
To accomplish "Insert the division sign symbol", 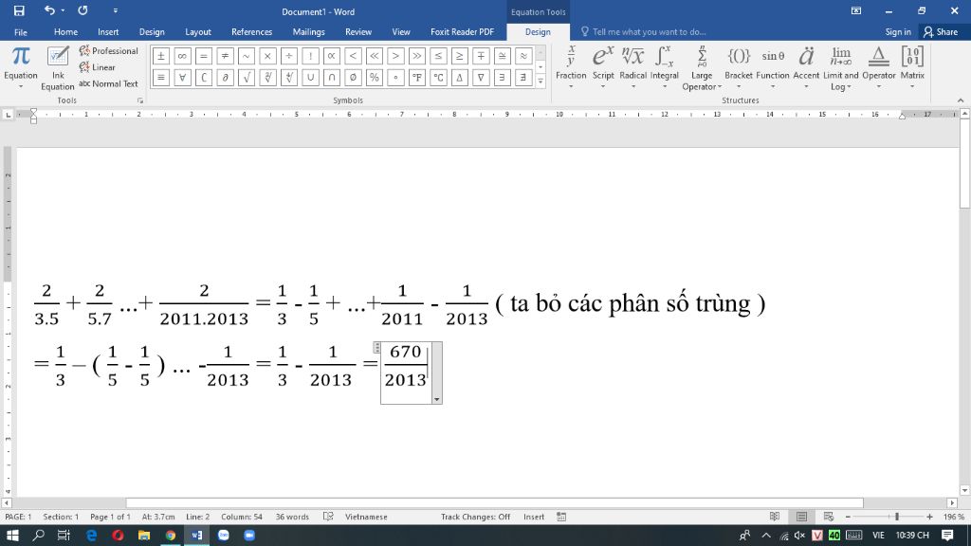I will [288, 56].
